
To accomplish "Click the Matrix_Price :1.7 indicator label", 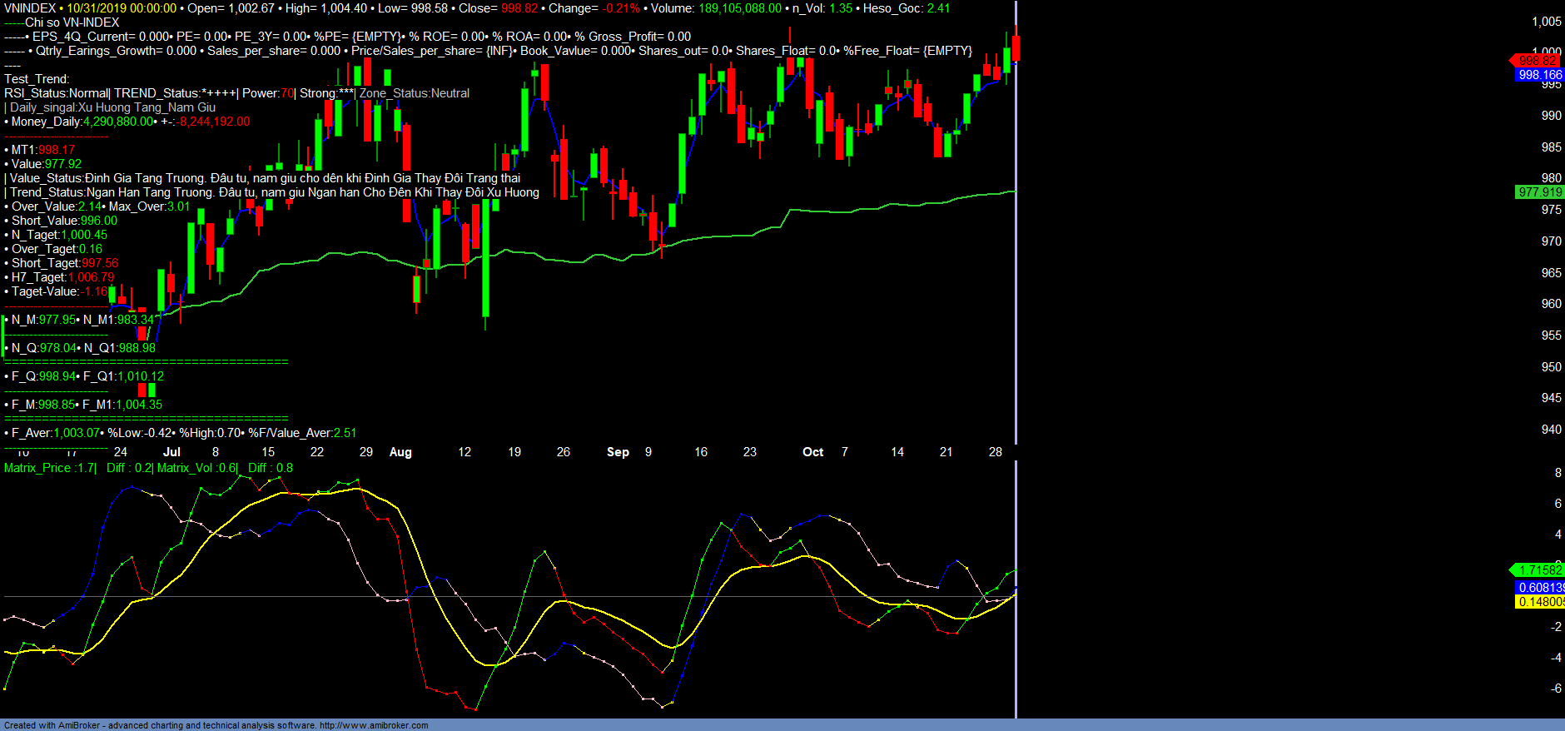I will pos(49,468).
